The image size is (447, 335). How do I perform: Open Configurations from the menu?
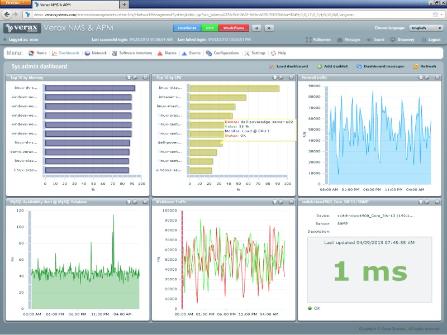pos(222,53)
